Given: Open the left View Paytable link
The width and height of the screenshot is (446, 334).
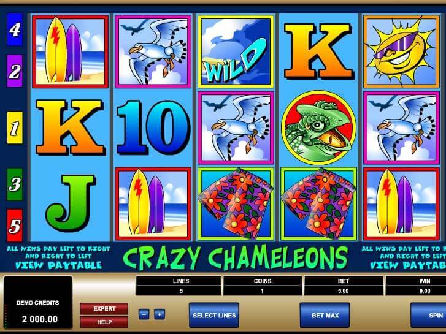Looking at the screenshot, I should click(x=58, y=266).
